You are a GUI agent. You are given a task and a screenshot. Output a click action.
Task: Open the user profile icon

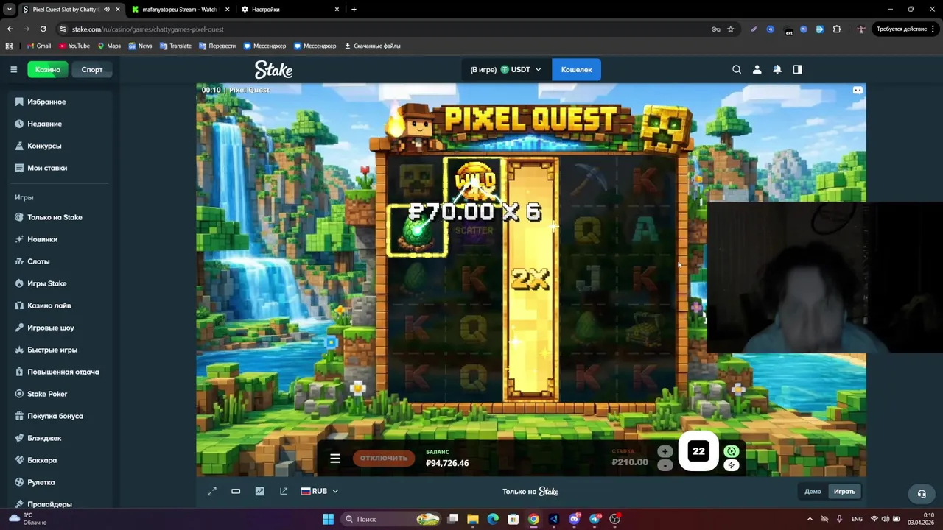757,69
